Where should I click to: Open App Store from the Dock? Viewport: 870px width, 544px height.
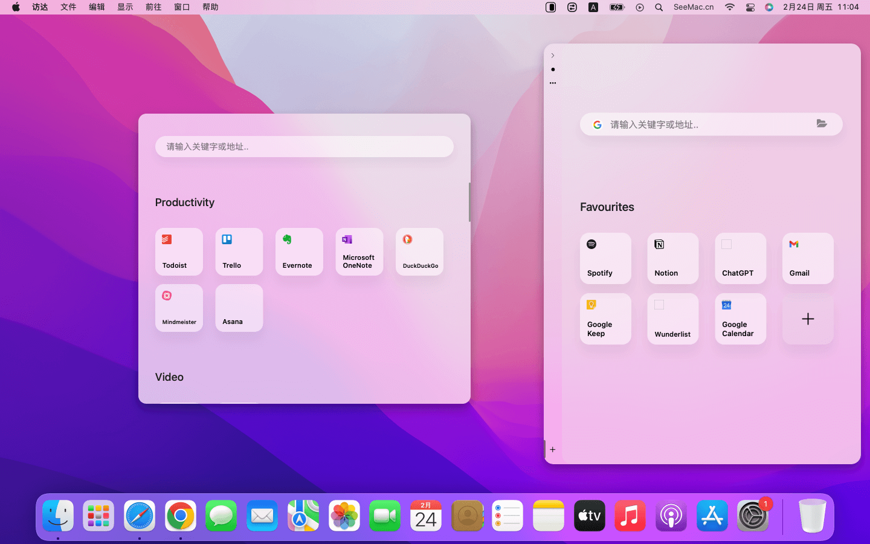(x=712, y=516)
